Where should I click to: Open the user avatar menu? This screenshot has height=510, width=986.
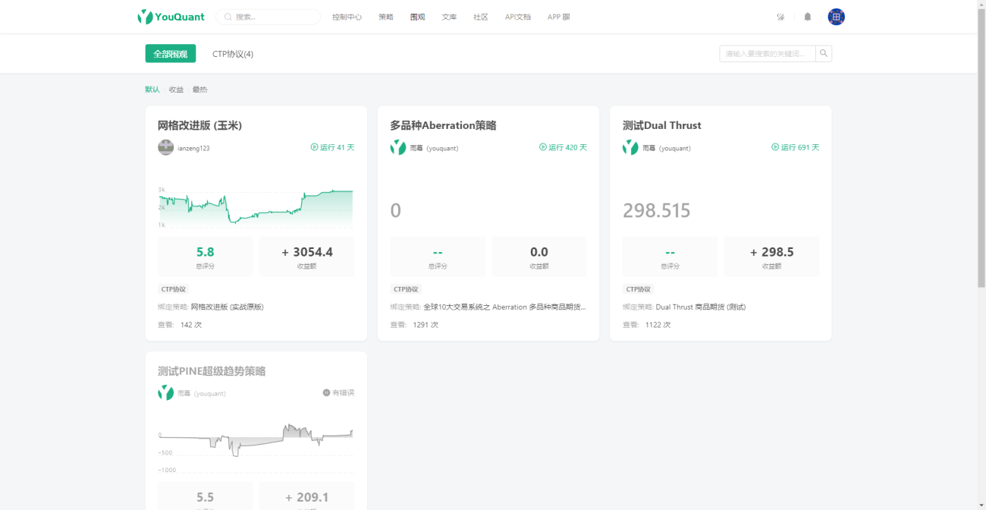836,17
